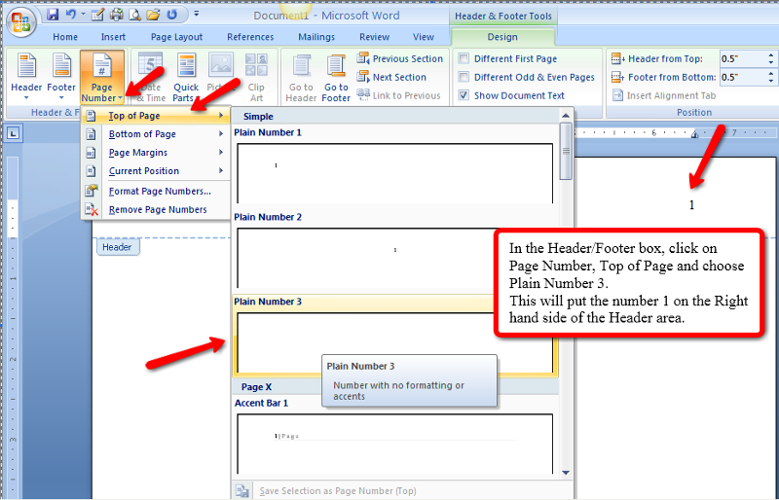779x500 pixels.
Task: Click the Open folder icon
Action: click(x=154, y=15)
